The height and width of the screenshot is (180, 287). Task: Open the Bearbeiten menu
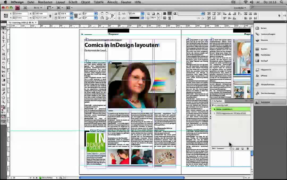click(x=45, y=2)
